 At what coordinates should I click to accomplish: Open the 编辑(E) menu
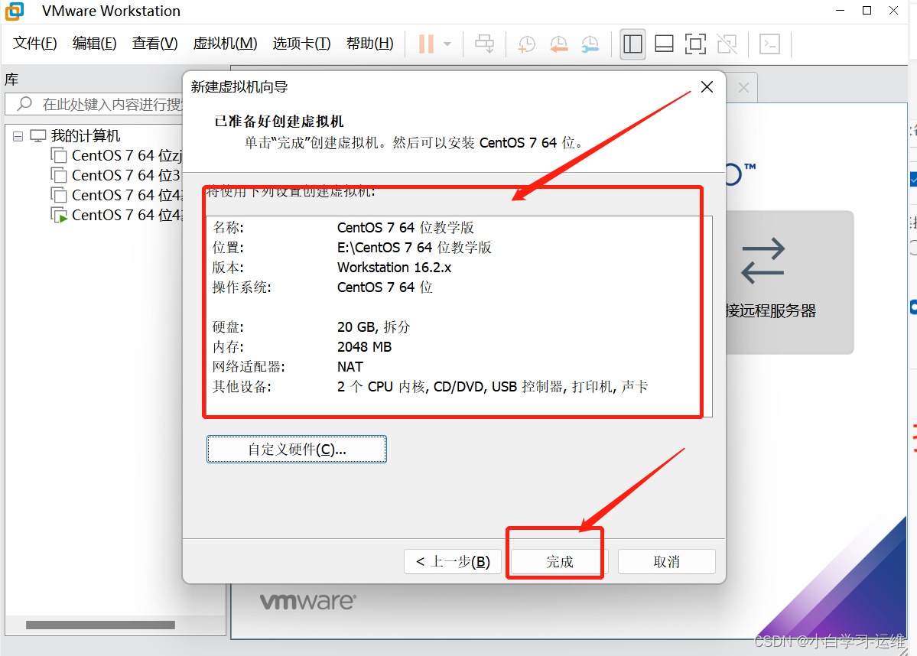pos(95,44)
